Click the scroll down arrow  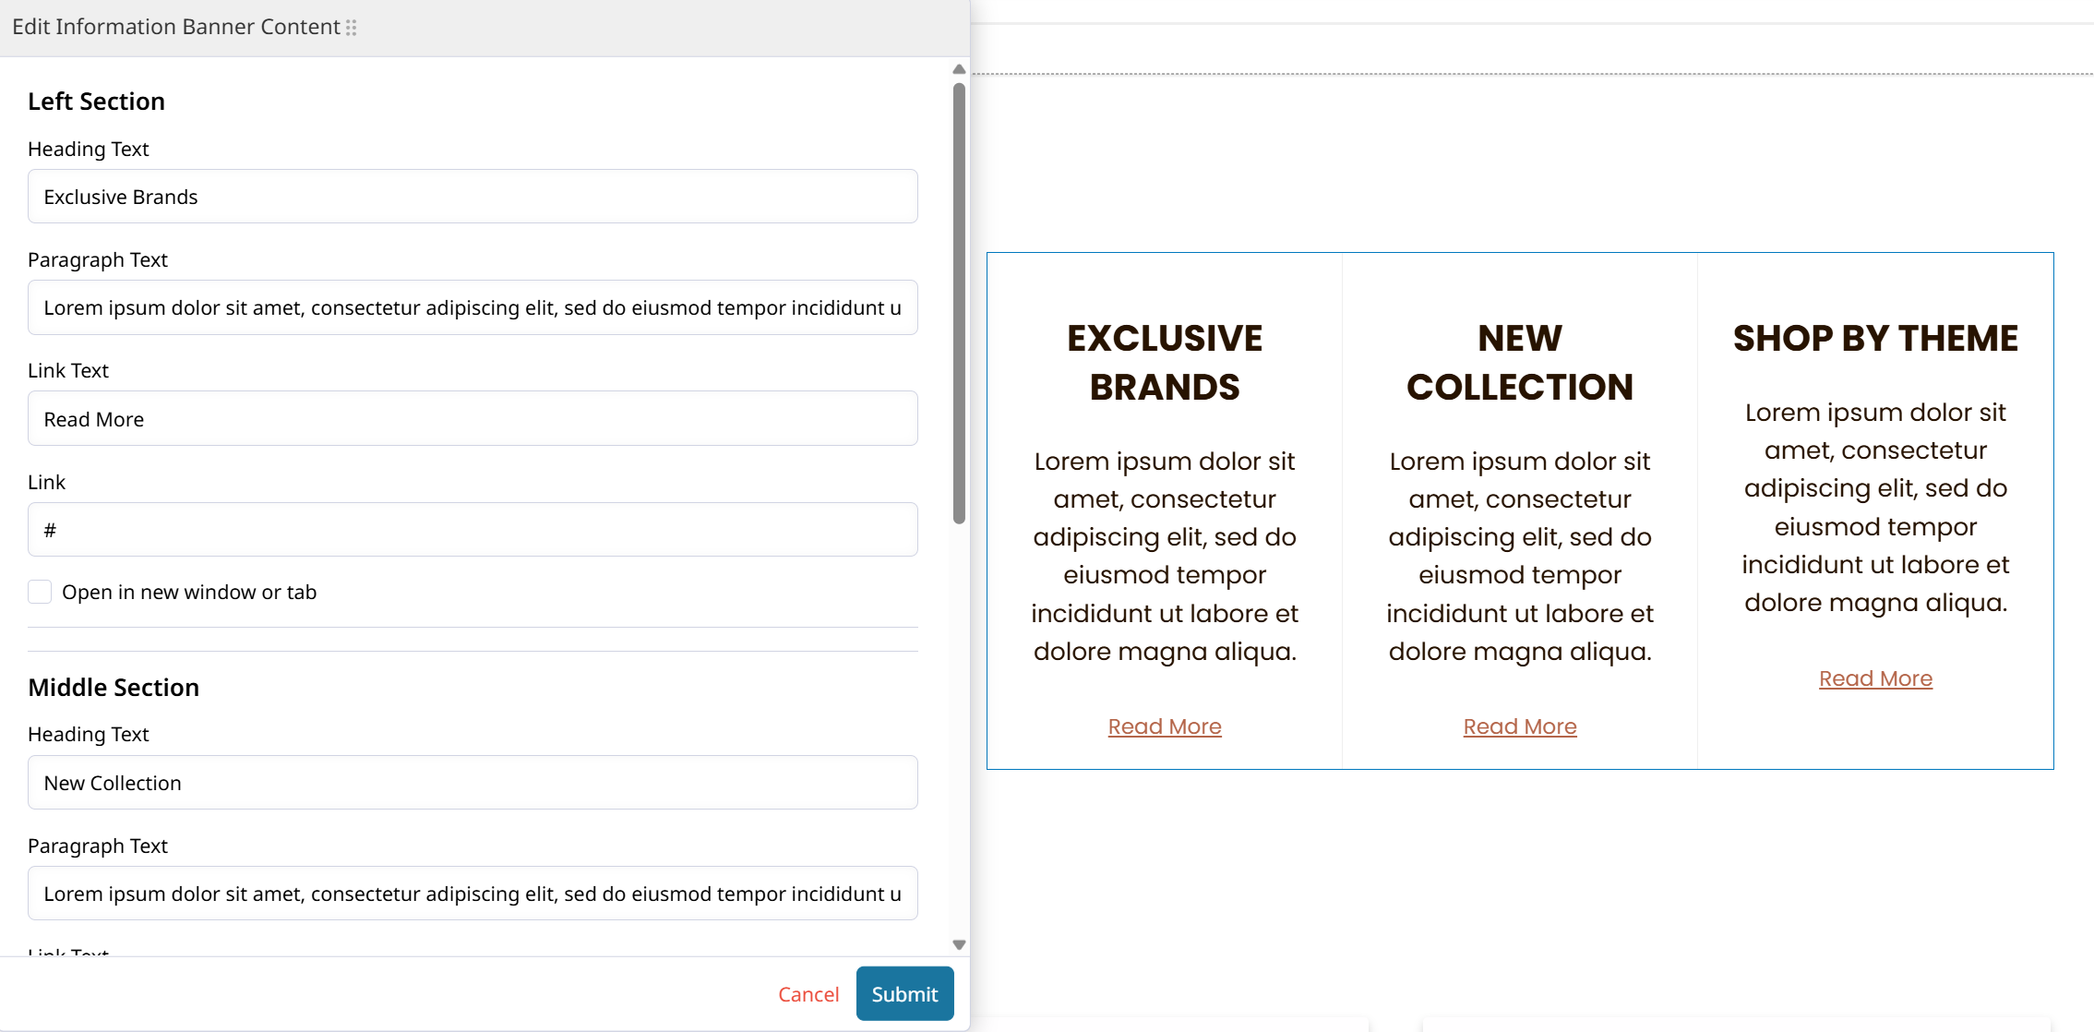pyautogui.click(x=959, y=944)
